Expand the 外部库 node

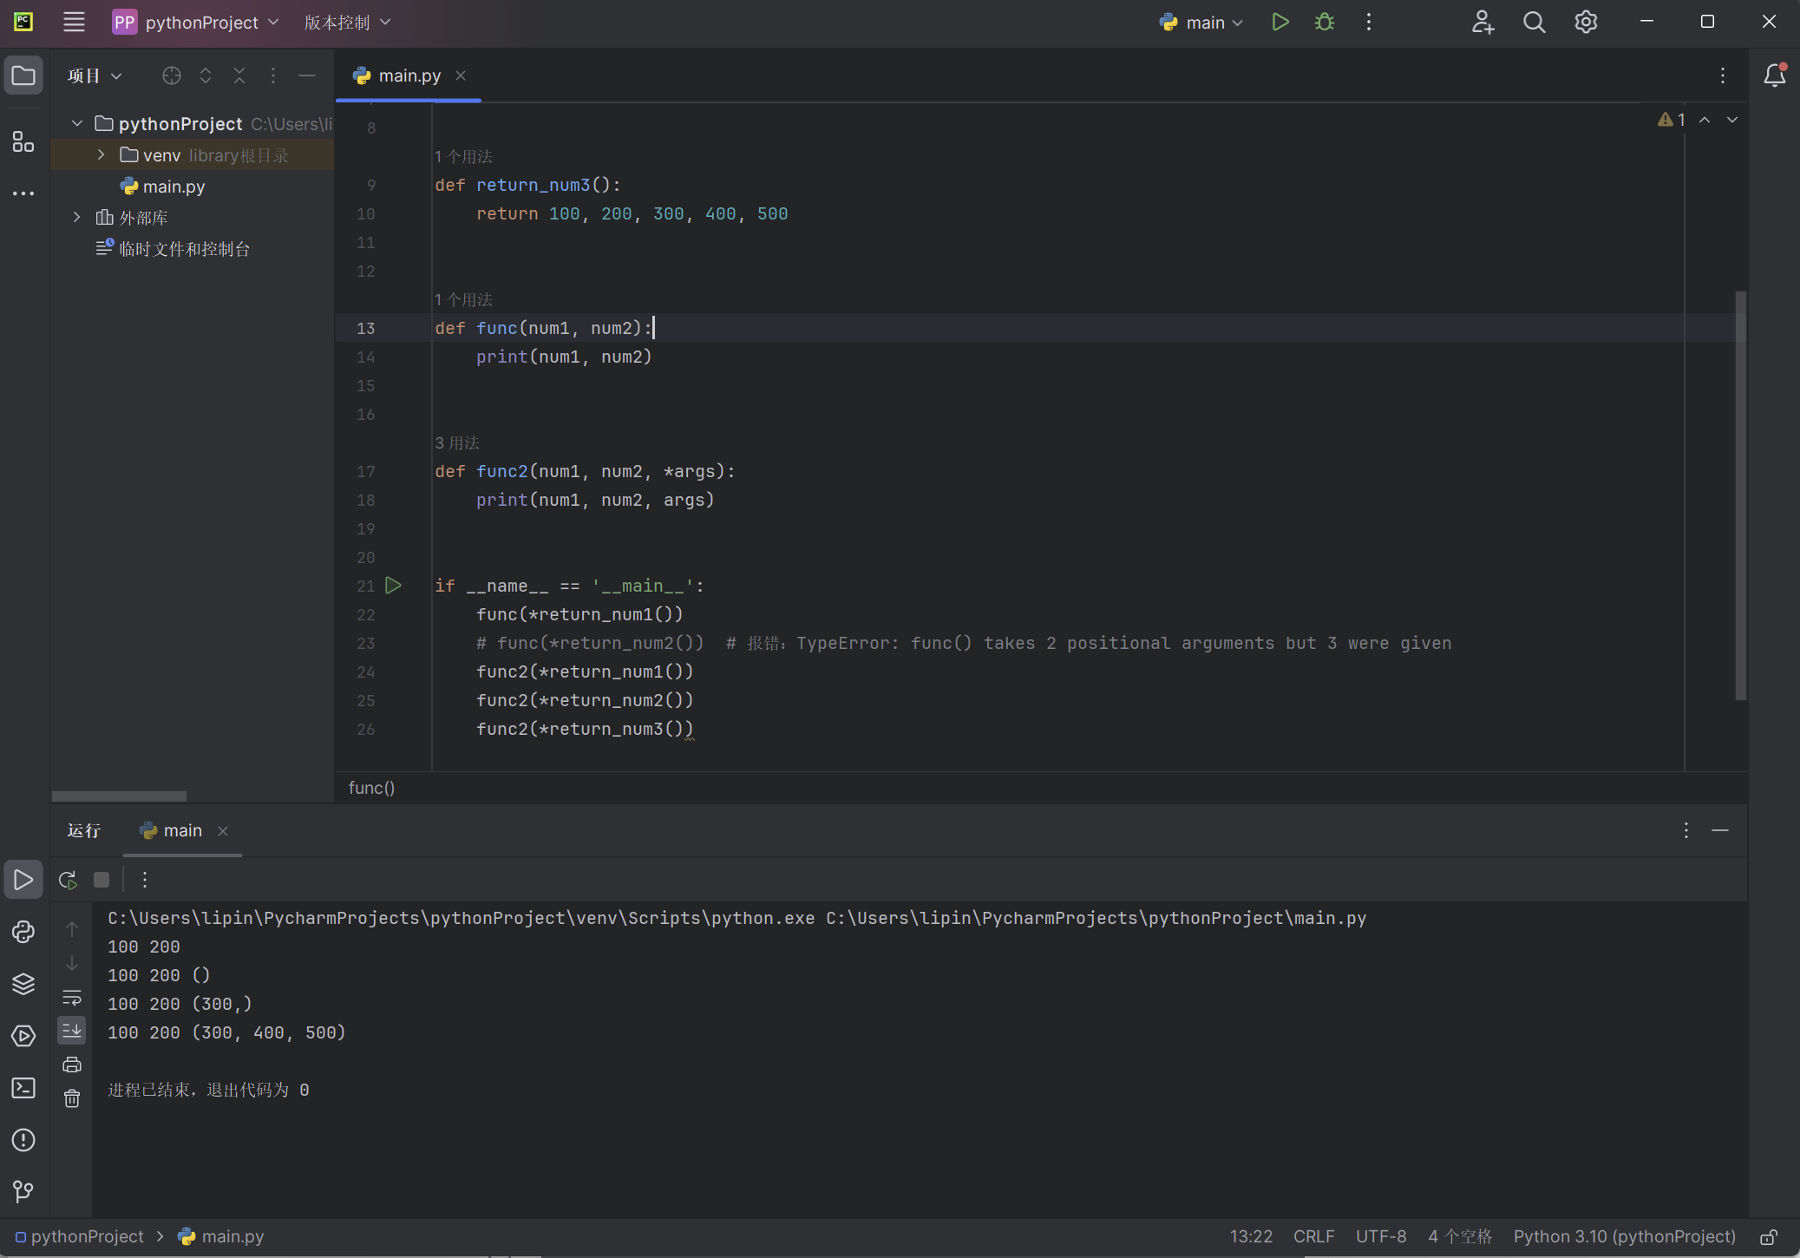pyautogui.click(x=77, y=217)
